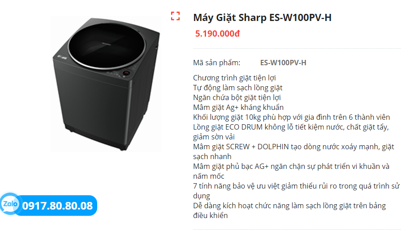Click the Lồng giặt ECO DRUM description
This screenshot has height=231, width=414.
tap(291, 132)
